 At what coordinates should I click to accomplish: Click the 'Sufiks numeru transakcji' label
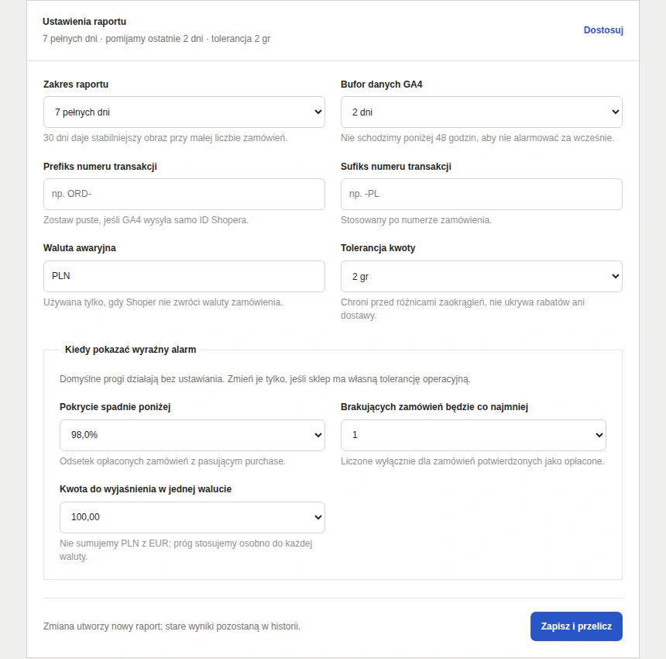click(x=396, y=167)
